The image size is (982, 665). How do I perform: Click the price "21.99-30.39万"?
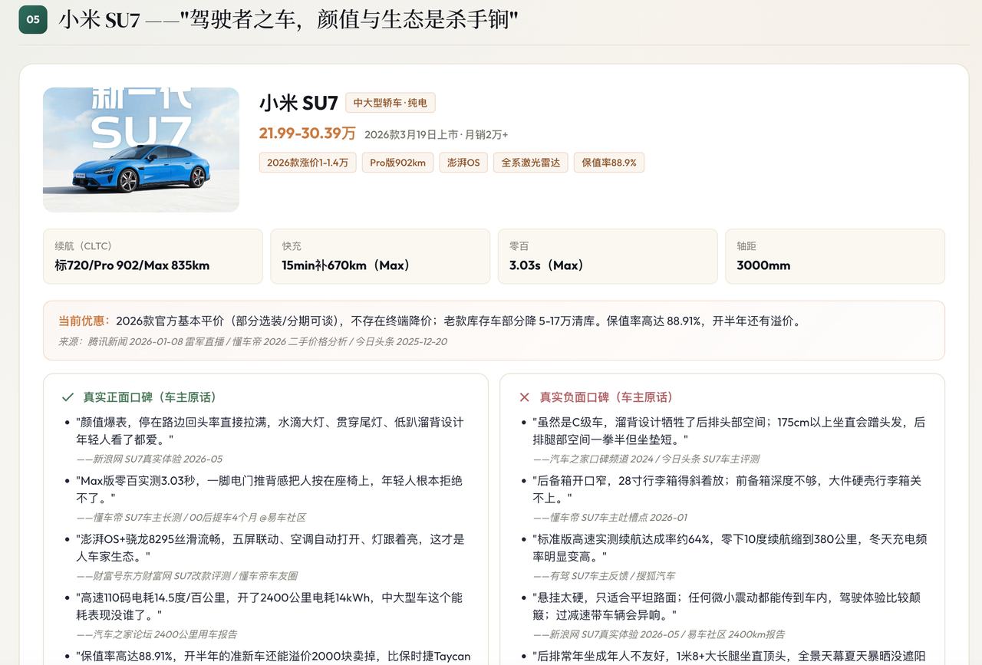308,133
